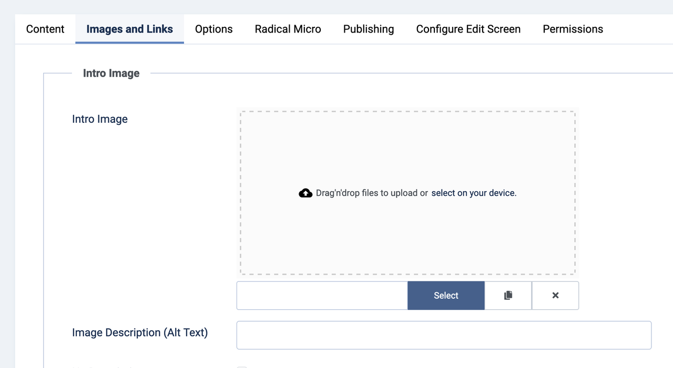The image size is (673, 368).
Task: Click the copy icon next to Select
Action: click(x=508, y=296)
